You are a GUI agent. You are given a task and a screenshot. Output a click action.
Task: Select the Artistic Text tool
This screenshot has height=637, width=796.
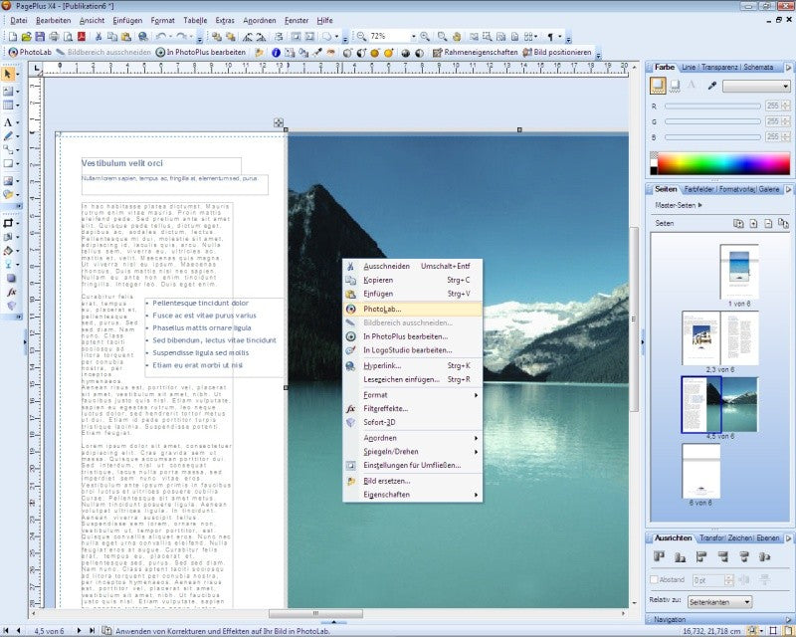8,122
